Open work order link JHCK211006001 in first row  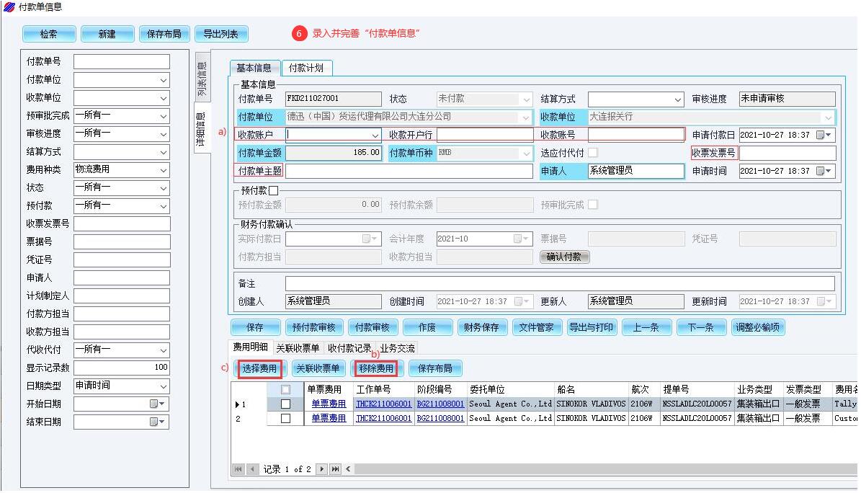click(383, 404)
